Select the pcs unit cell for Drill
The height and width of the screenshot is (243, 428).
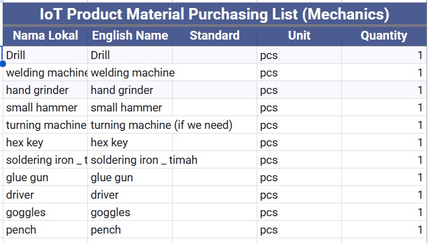[299, 55]
